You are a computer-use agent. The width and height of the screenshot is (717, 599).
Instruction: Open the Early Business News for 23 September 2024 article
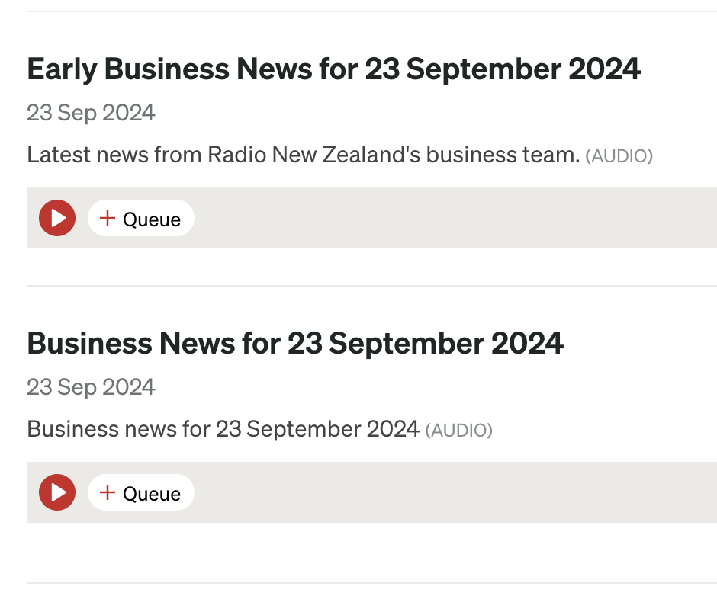pos(334,69)
